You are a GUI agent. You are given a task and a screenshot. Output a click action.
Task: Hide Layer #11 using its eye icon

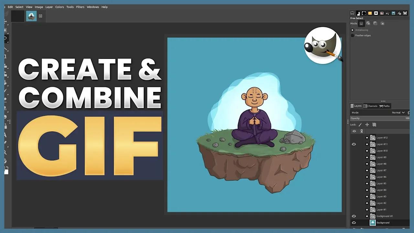354,144
